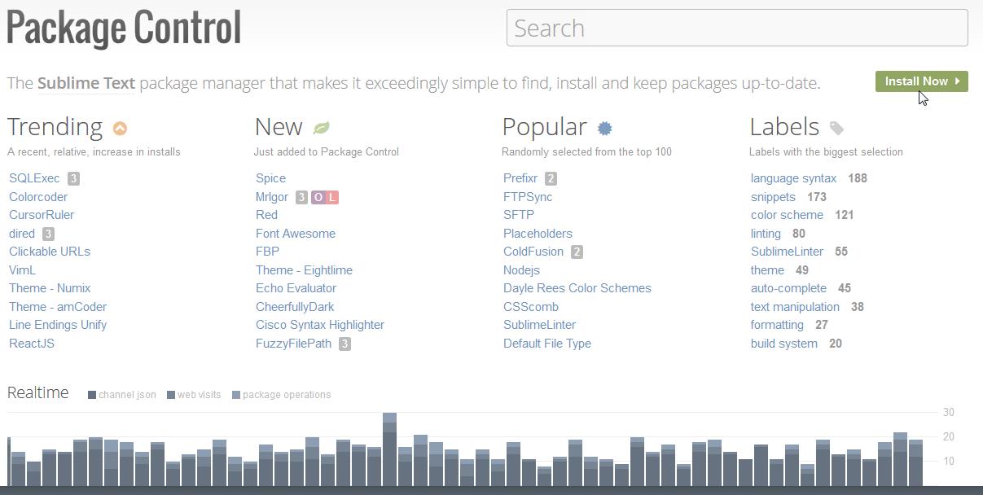Open the Trending heading
The image size is (983, 495).
[55, 127]
